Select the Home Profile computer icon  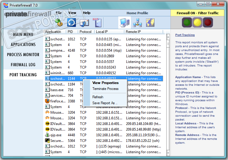[x=125, y=23]
